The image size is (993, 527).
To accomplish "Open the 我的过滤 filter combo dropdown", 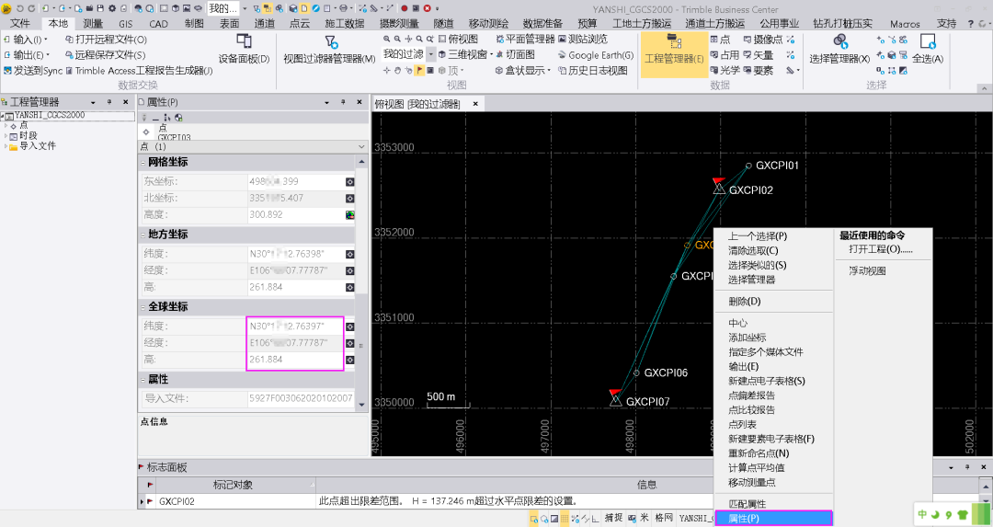I will coord(430,55).
